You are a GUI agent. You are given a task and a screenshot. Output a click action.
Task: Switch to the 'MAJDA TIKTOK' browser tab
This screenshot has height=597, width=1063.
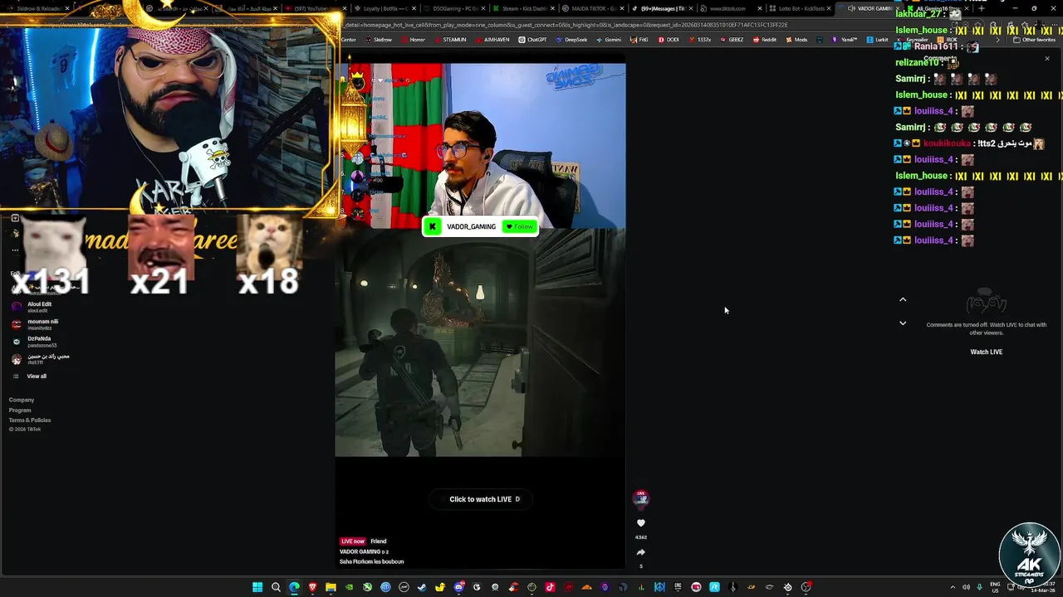[x=592, y=8]
